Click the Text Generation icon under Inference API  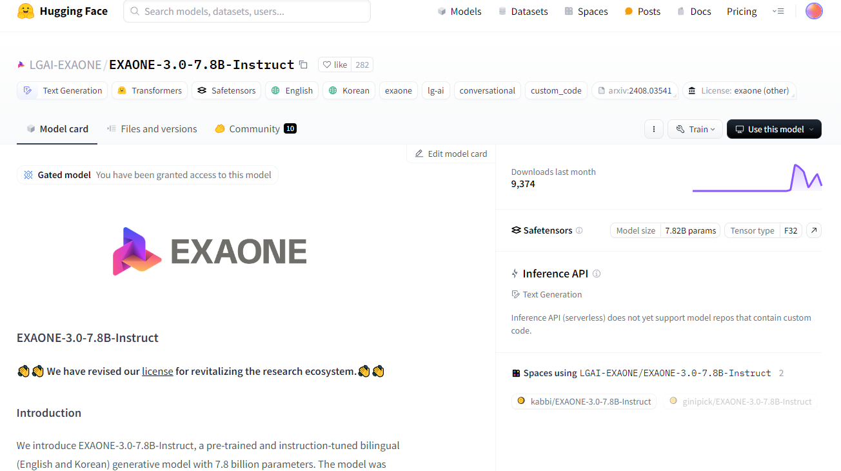pyautogui.click(x=515, y=294)
